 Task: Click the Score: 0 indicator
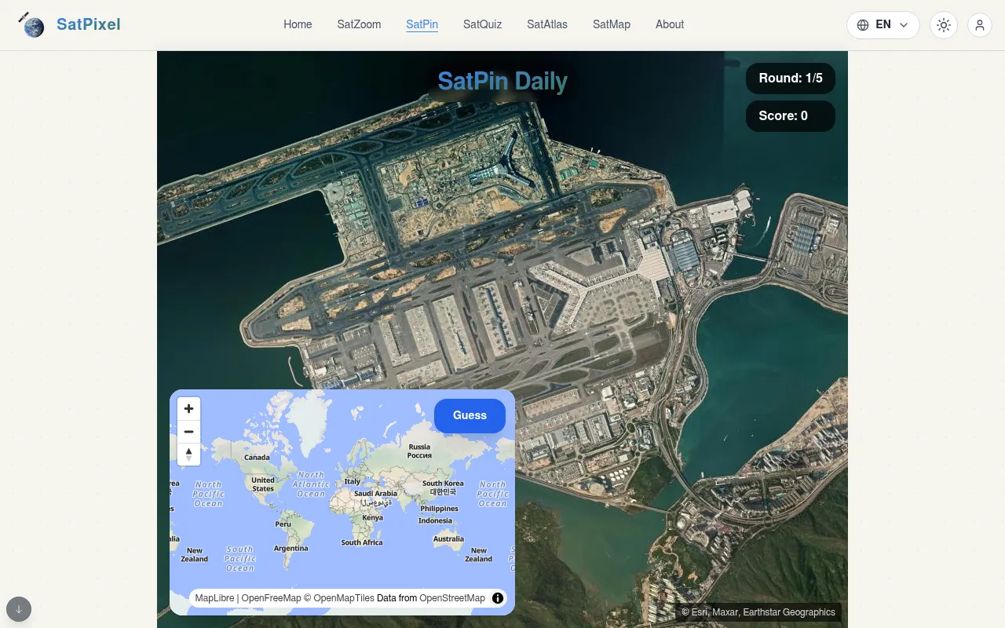(x=791, y=115)
